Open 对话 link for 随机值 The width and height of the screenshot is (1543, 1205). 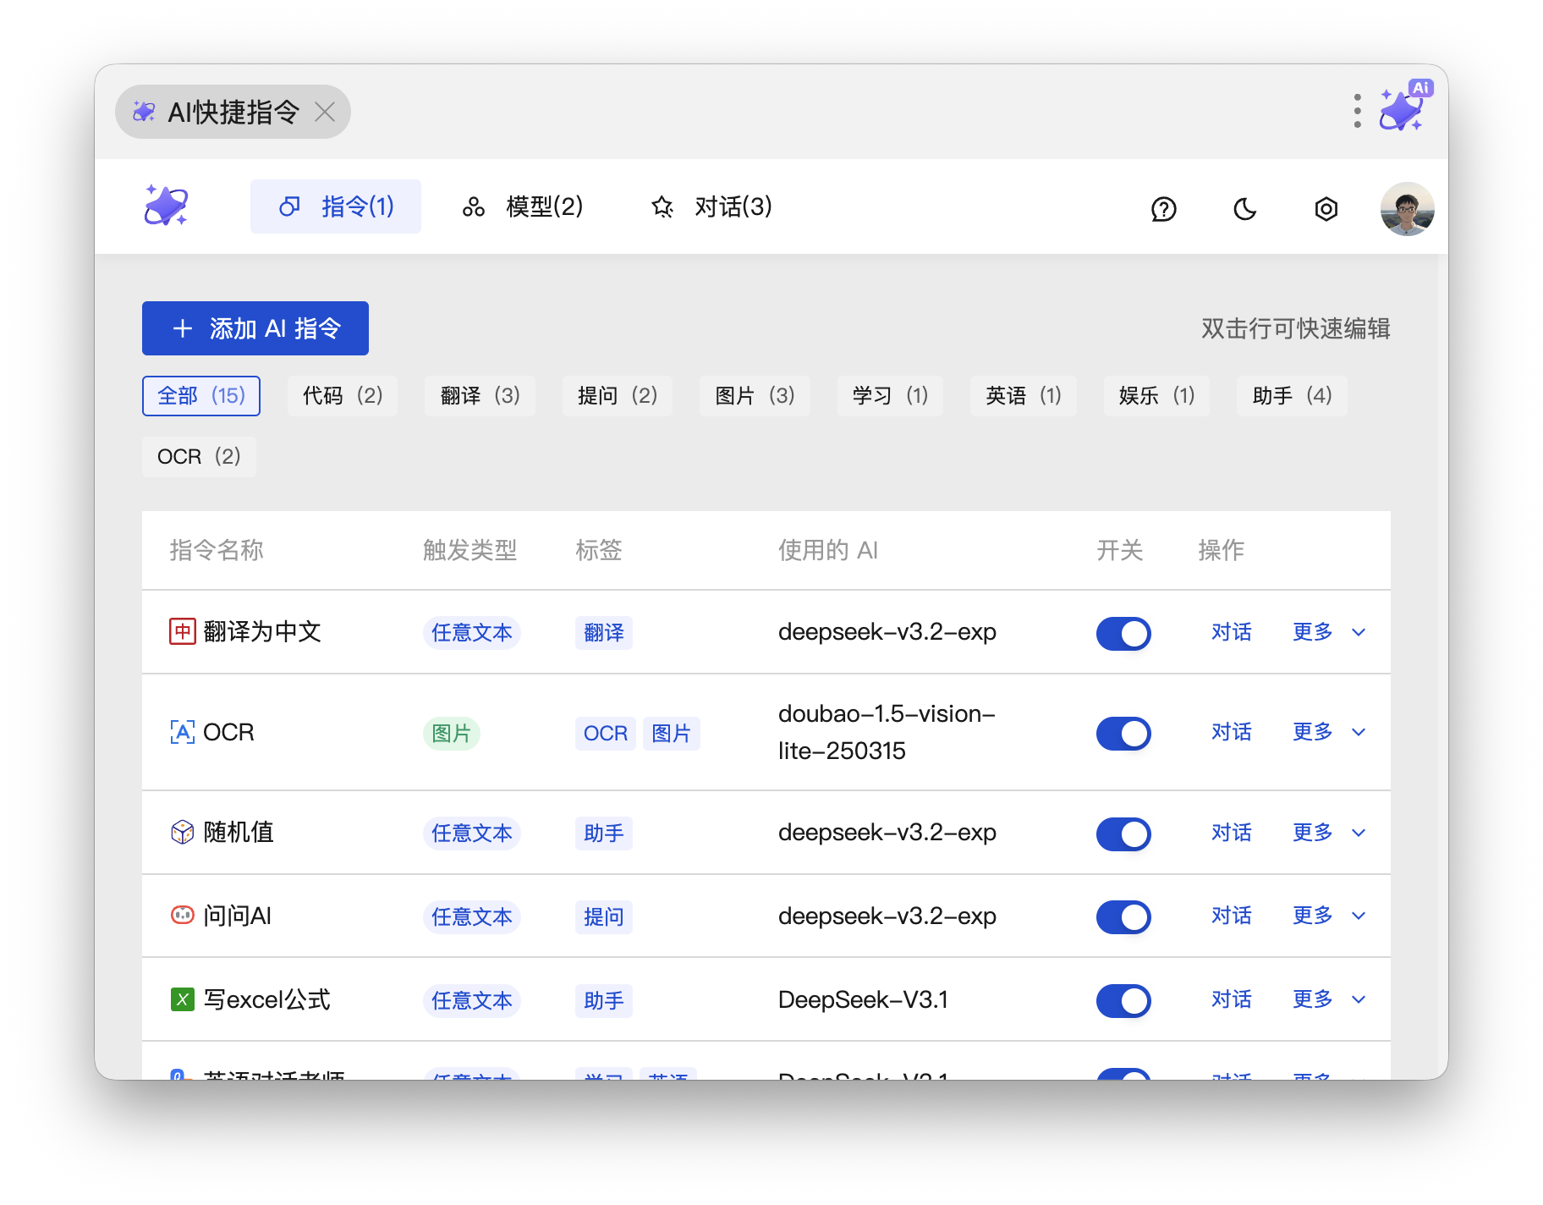click(x=1231, y=833)
